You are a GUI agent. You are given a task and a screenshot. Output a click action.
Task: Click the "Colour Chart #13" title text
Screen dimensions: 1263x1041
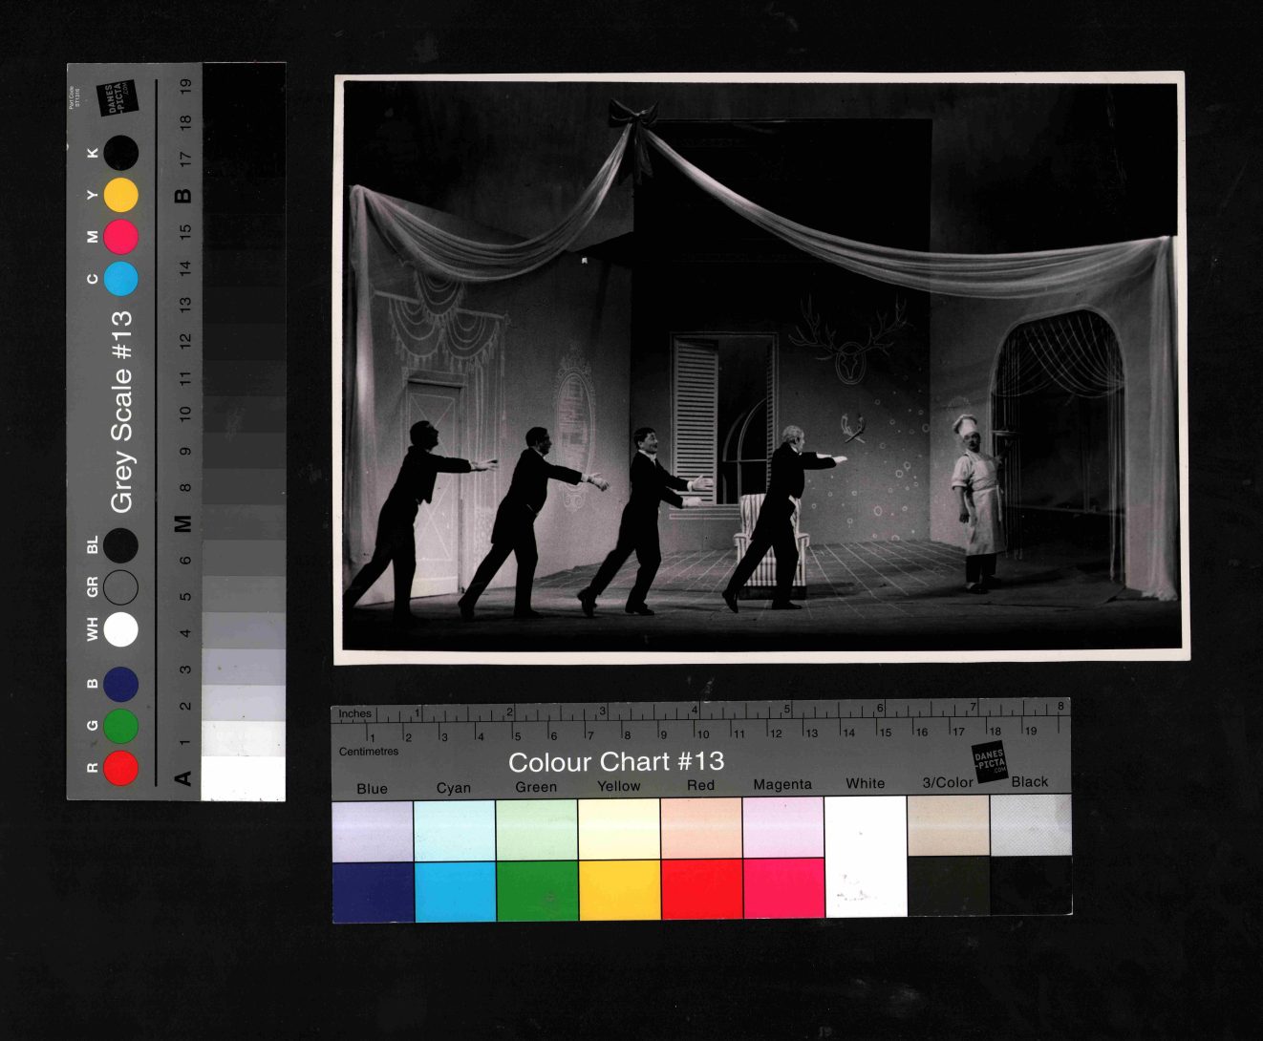pyautogui.click(x=616, y=762)
